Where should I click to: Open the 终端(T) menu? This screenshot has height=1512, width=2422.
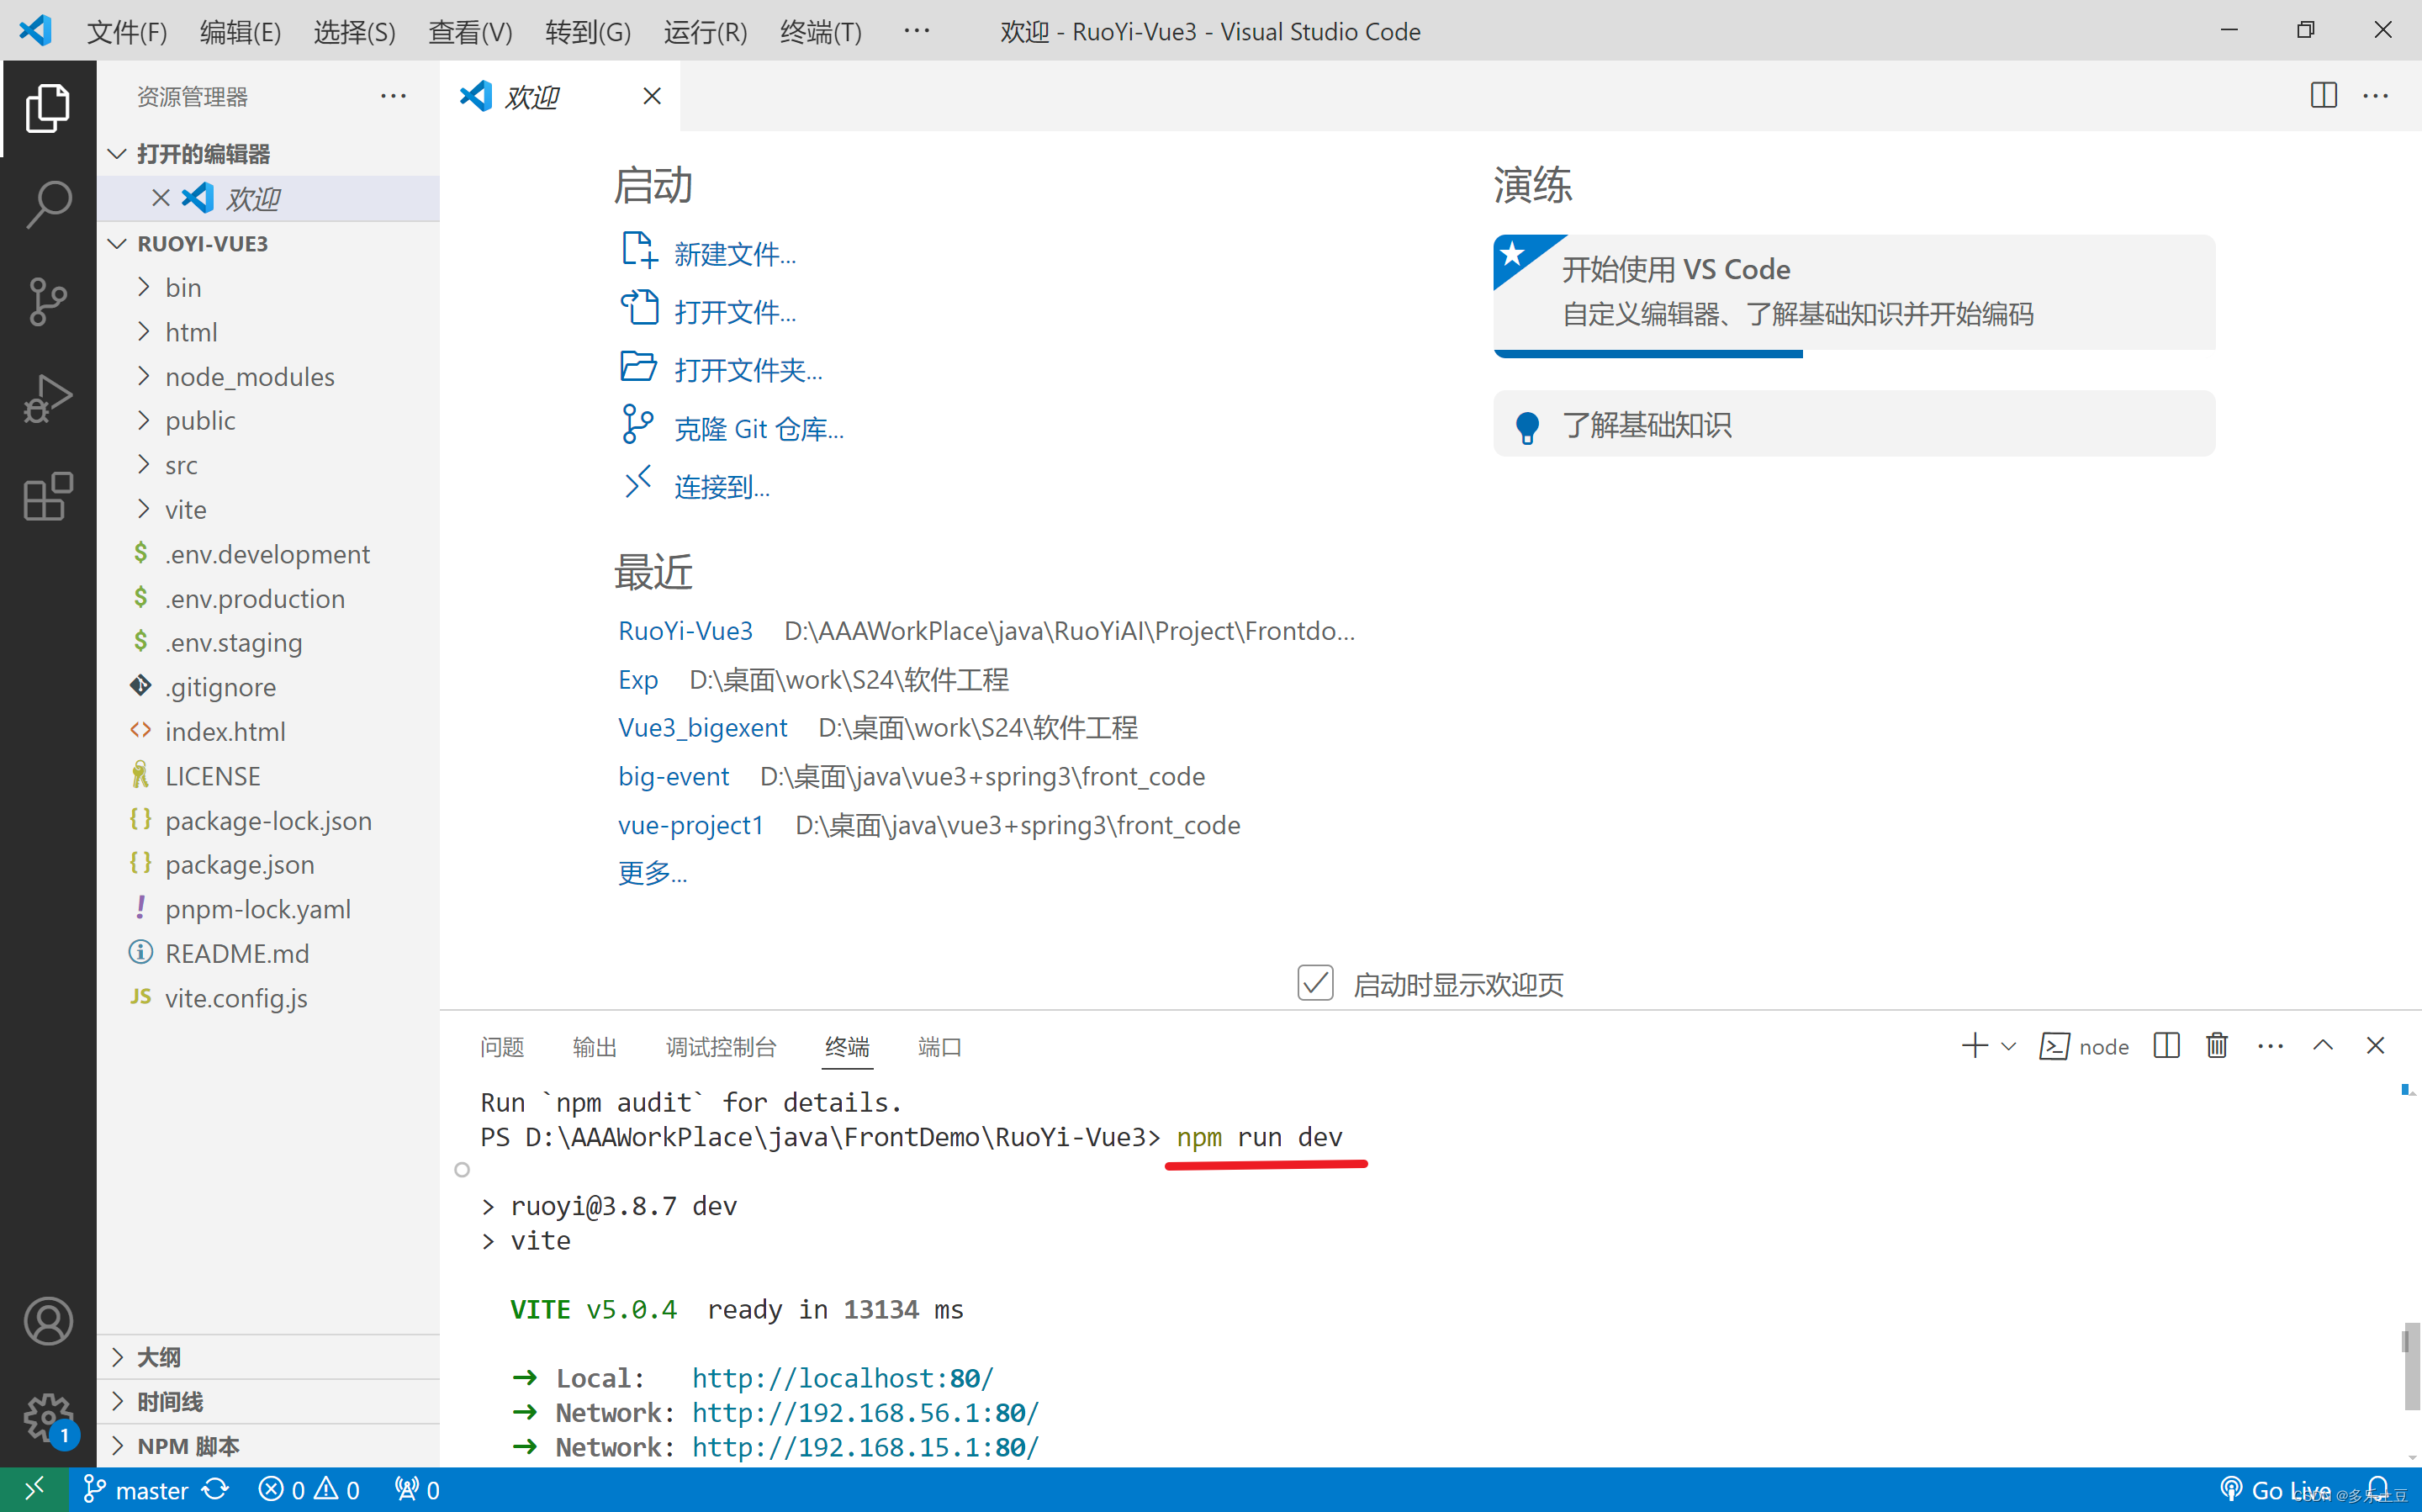820,32
